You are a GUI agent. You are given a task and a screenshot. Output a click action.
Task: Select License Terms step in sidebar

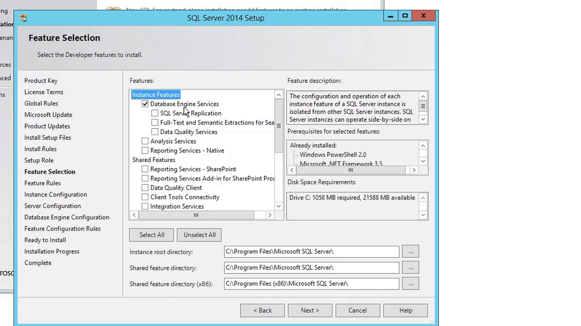[44, 92]
